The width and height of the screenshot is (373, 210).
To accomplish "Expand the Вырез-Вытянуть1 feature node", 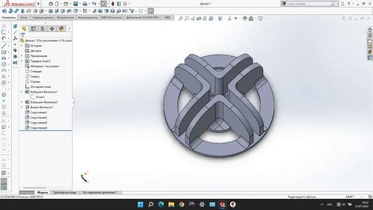I will (22, 107).
